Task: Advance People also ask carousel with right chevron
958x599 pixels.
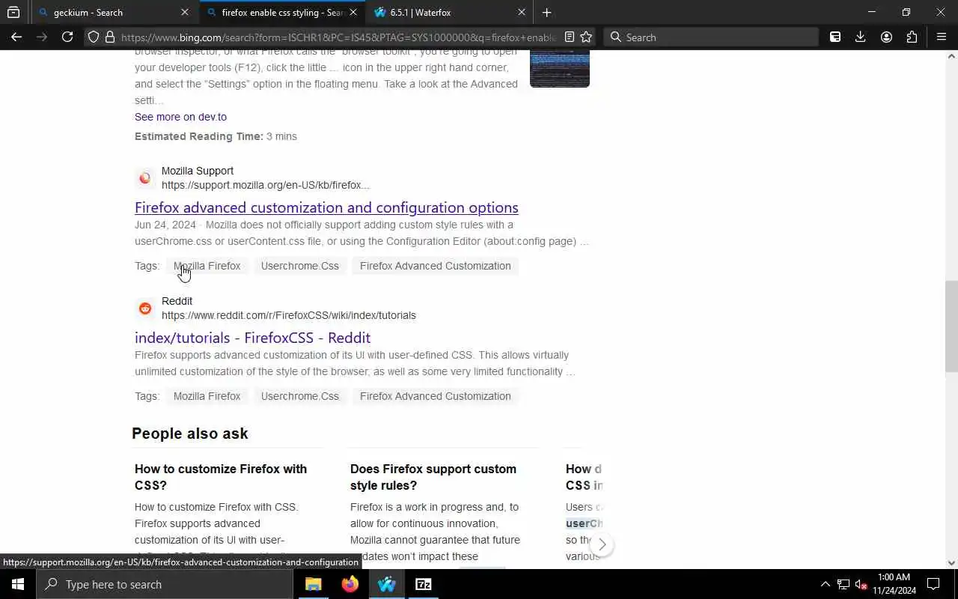Action: point(602,544)
